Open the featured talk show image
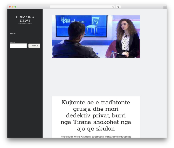The height and width of the screenshot is (148, 174). tap(96, 36)
